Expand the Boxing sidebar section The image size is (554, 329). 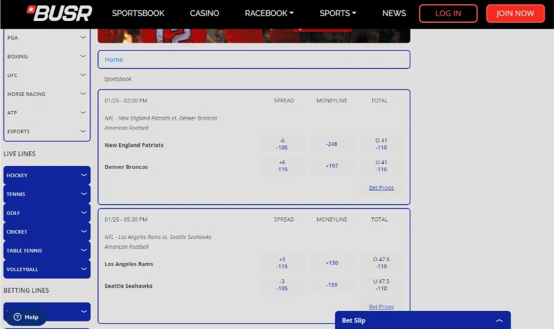click(47, 56)
